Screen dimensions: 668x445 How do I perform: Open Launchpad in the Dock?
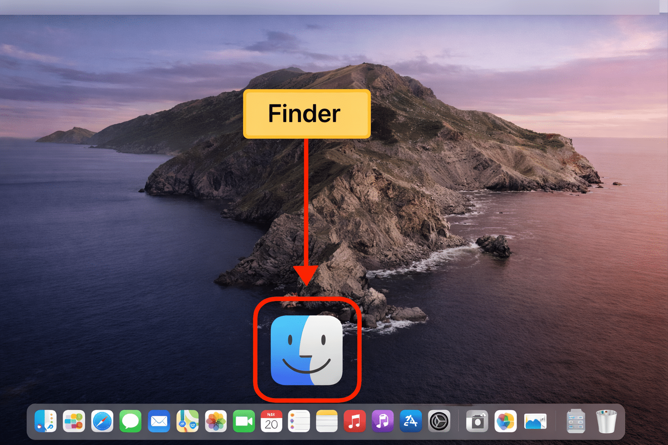click(74, 421)
